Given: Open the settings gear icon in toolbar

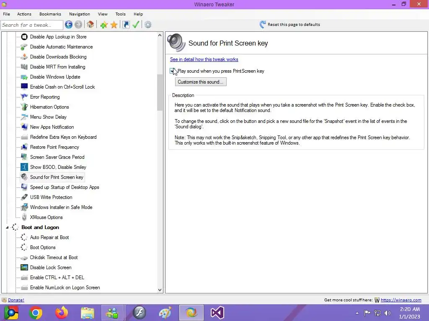Looking at the screenshot, I should [x=148, y=25].
